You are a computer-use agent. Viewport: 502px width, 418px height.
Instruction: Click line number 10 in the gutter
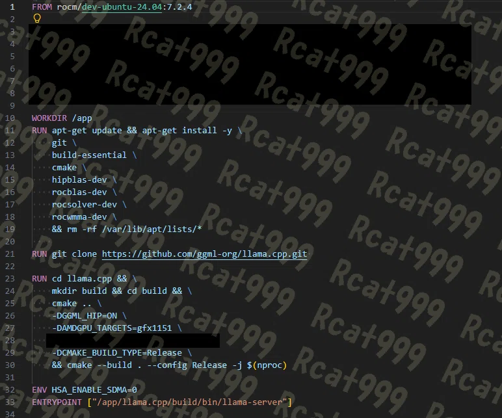click(x=10, y=118)
